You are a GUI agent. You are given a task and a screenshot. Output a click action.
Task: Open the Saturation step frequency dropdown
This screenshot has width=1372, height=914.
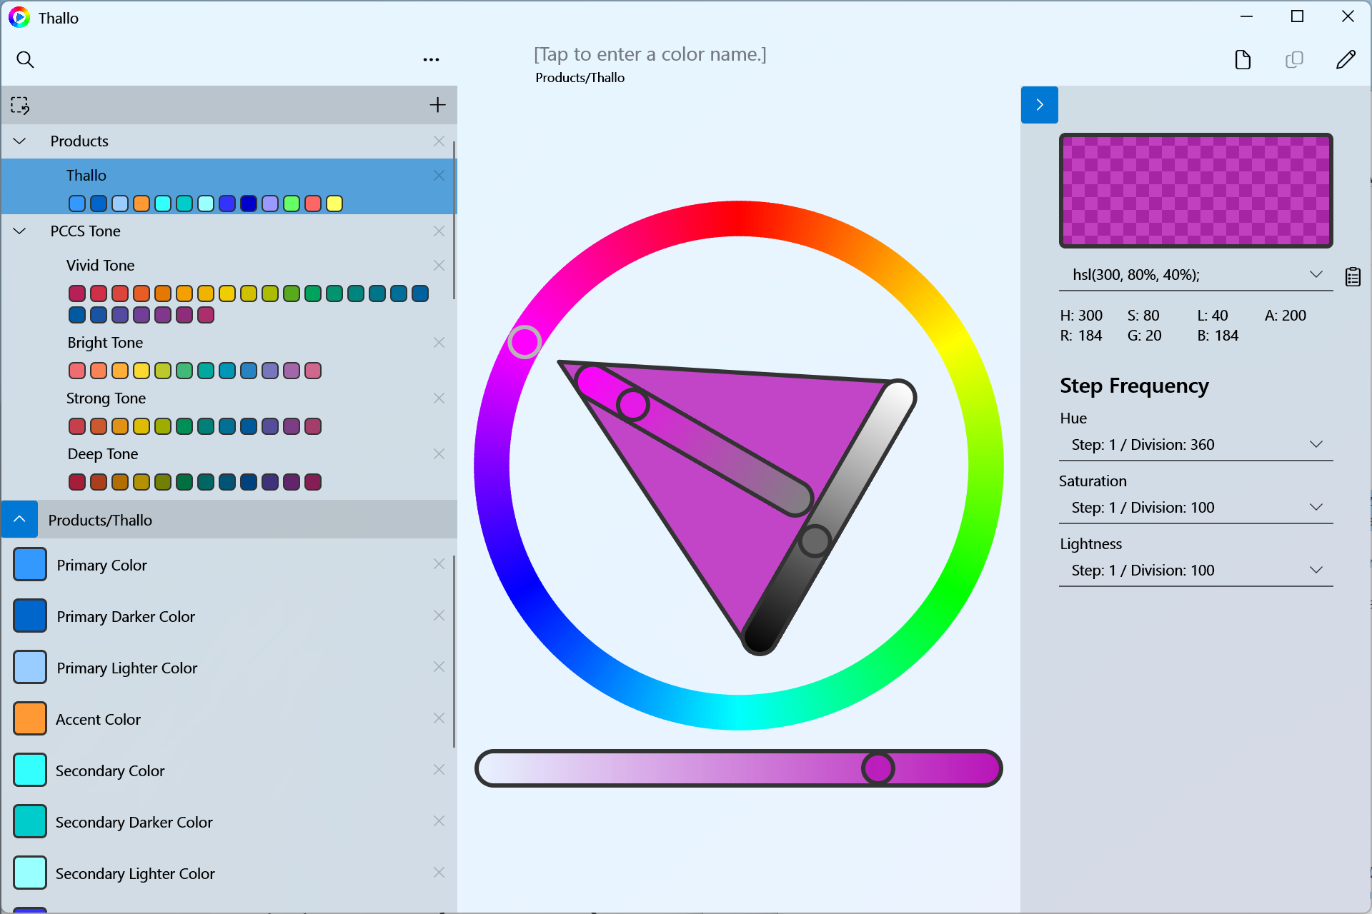click(x=1195, y=508)
